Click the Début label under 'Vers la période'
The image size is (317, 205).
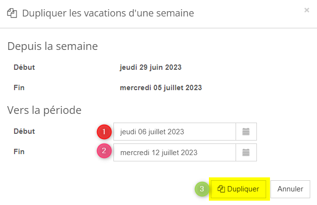point(24,131)
